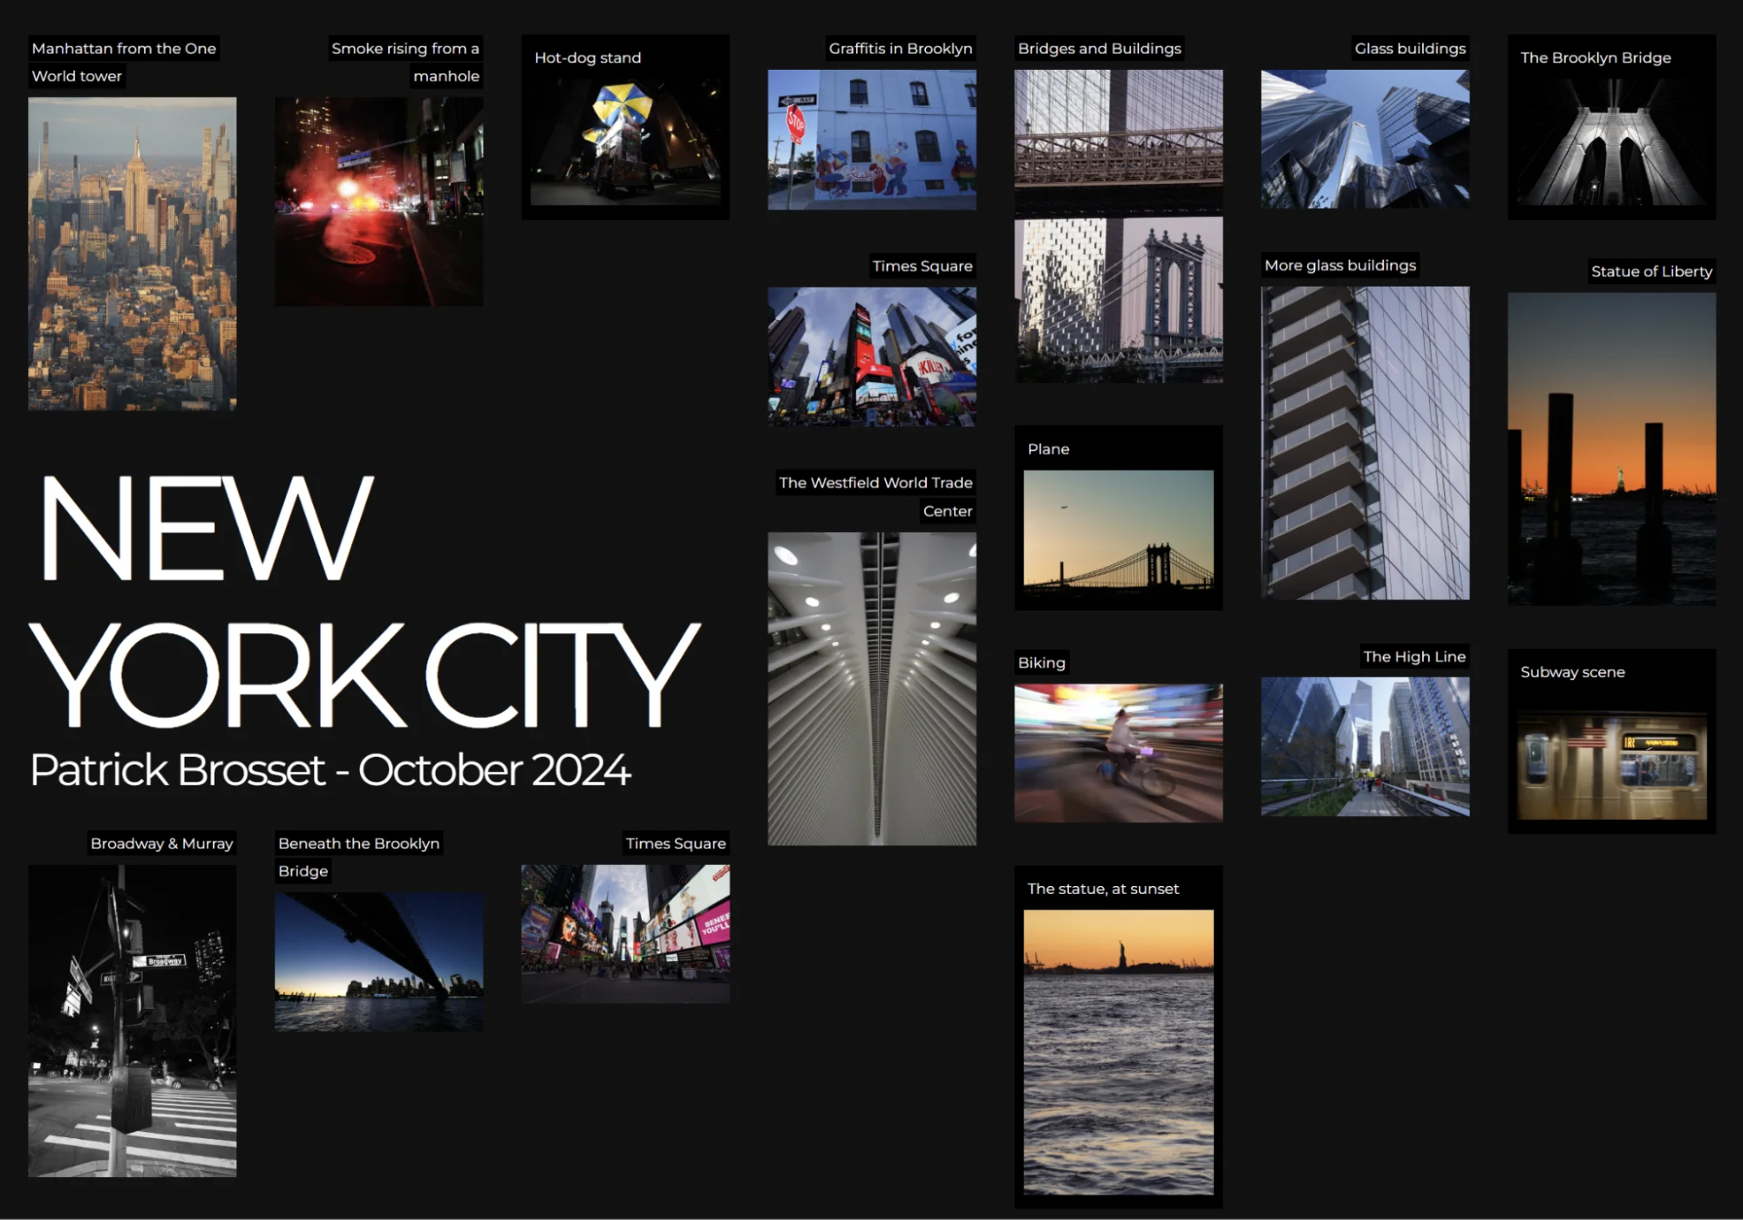View The High Line photo

pos(1365,746)
